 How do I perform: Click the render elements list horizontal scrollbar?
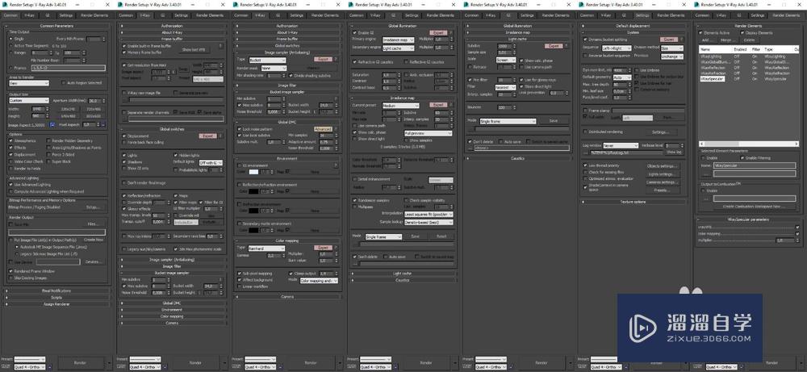748,144
